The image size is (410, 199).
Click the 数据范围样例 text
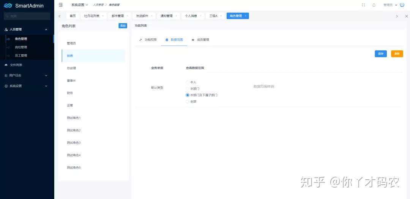coord(264,86)
